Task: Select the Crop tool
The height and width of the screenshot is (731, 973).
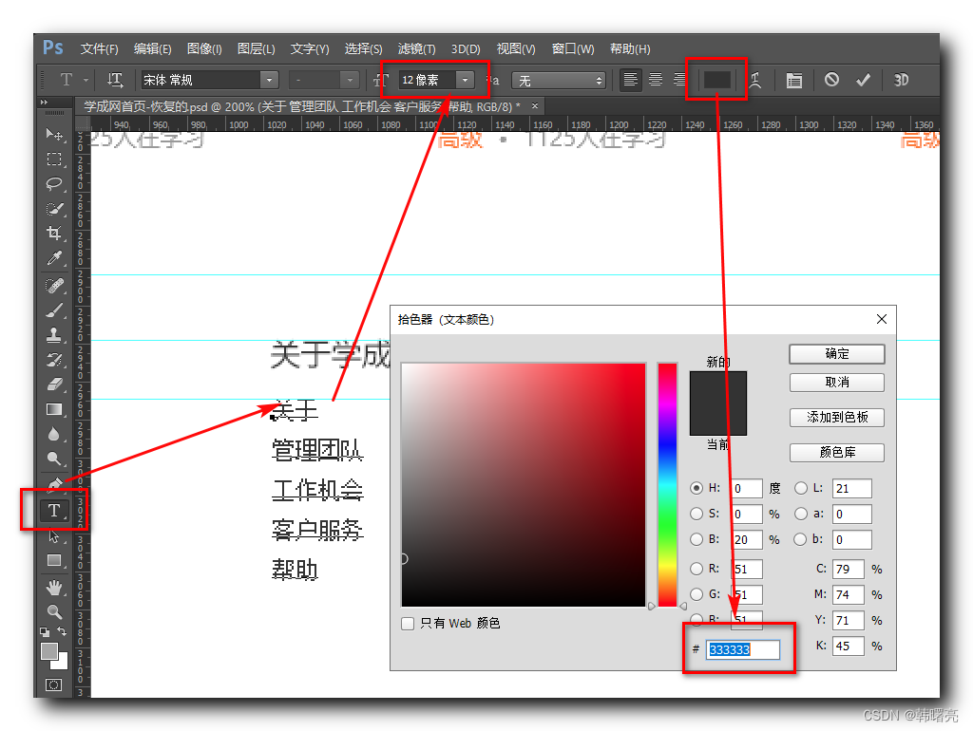Action: click(54, 233)
